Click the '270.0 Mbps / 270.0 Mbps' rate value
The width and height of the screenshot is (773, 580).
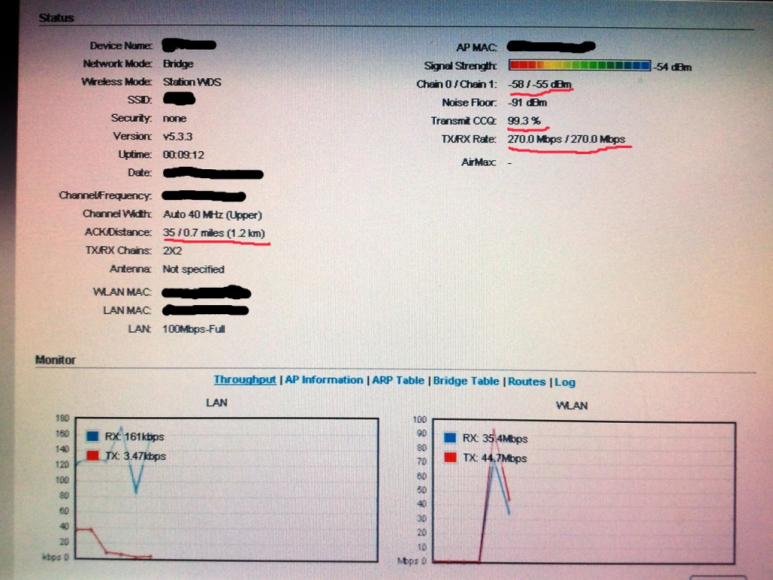[x=566, y=139]
